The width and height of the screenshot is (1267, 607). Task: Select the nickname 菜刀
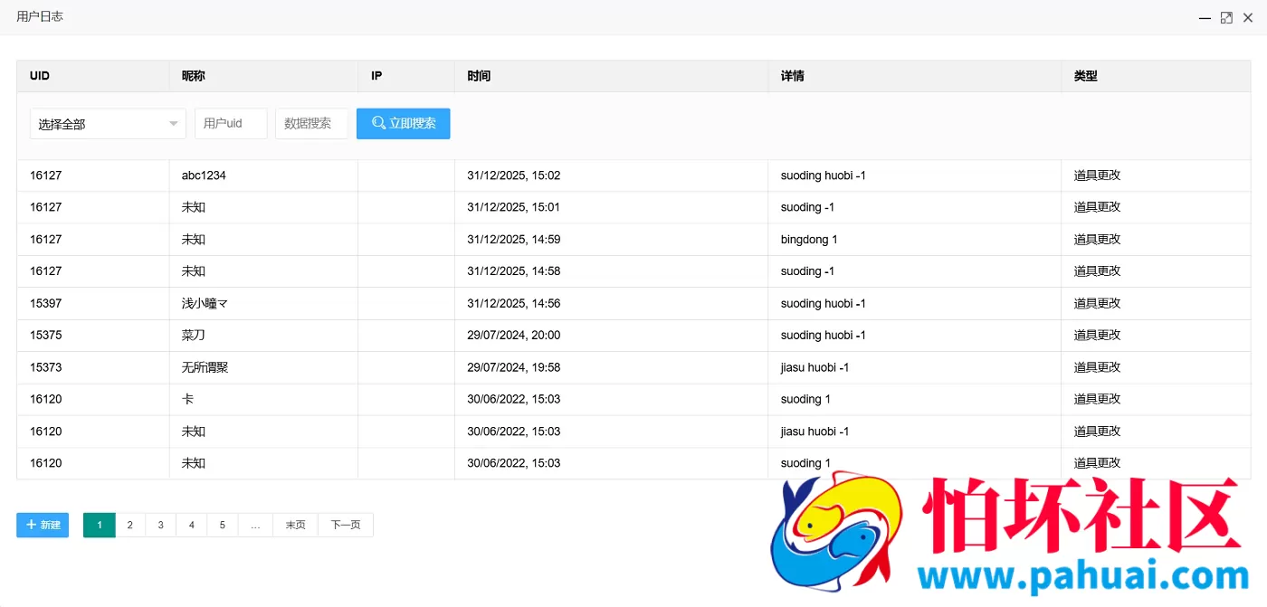(194, 335)
